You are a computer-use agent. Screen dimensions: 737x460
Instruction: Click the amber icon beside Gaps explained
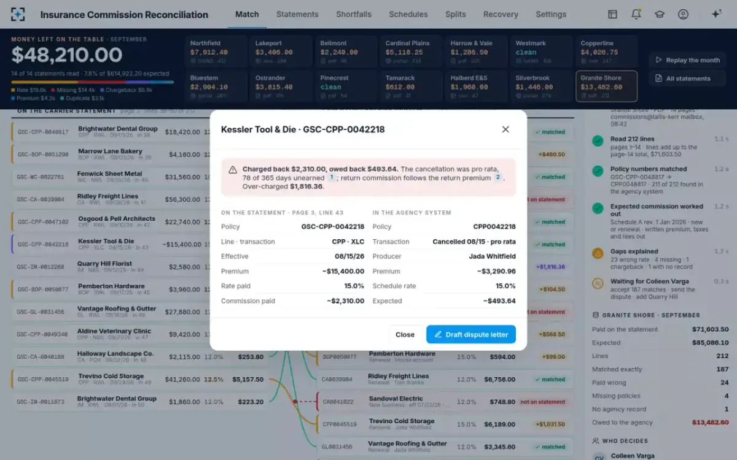(x=598, y=253)
